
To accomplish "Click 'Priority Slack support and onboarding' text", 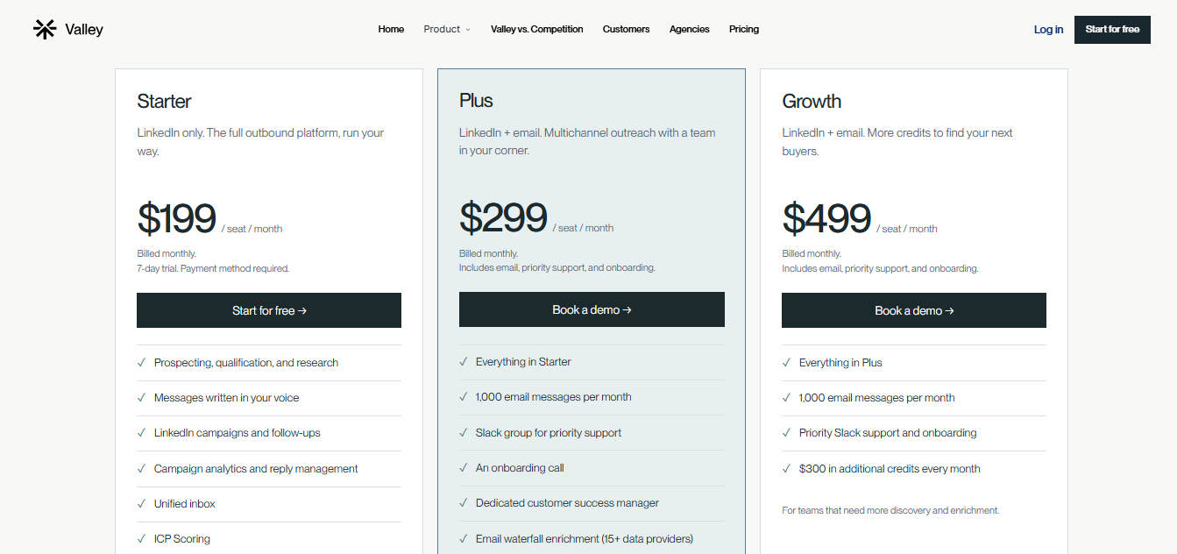I will [888, 432].
